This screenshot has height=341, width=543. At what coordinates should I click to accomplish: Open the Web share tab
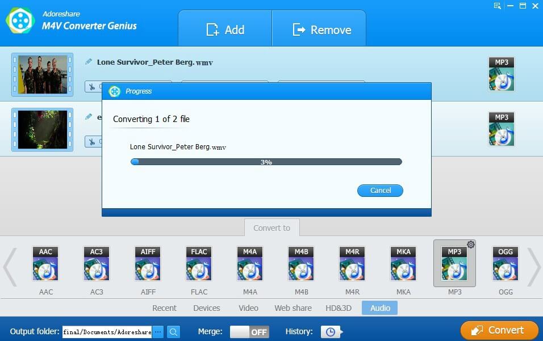(293, 308)
